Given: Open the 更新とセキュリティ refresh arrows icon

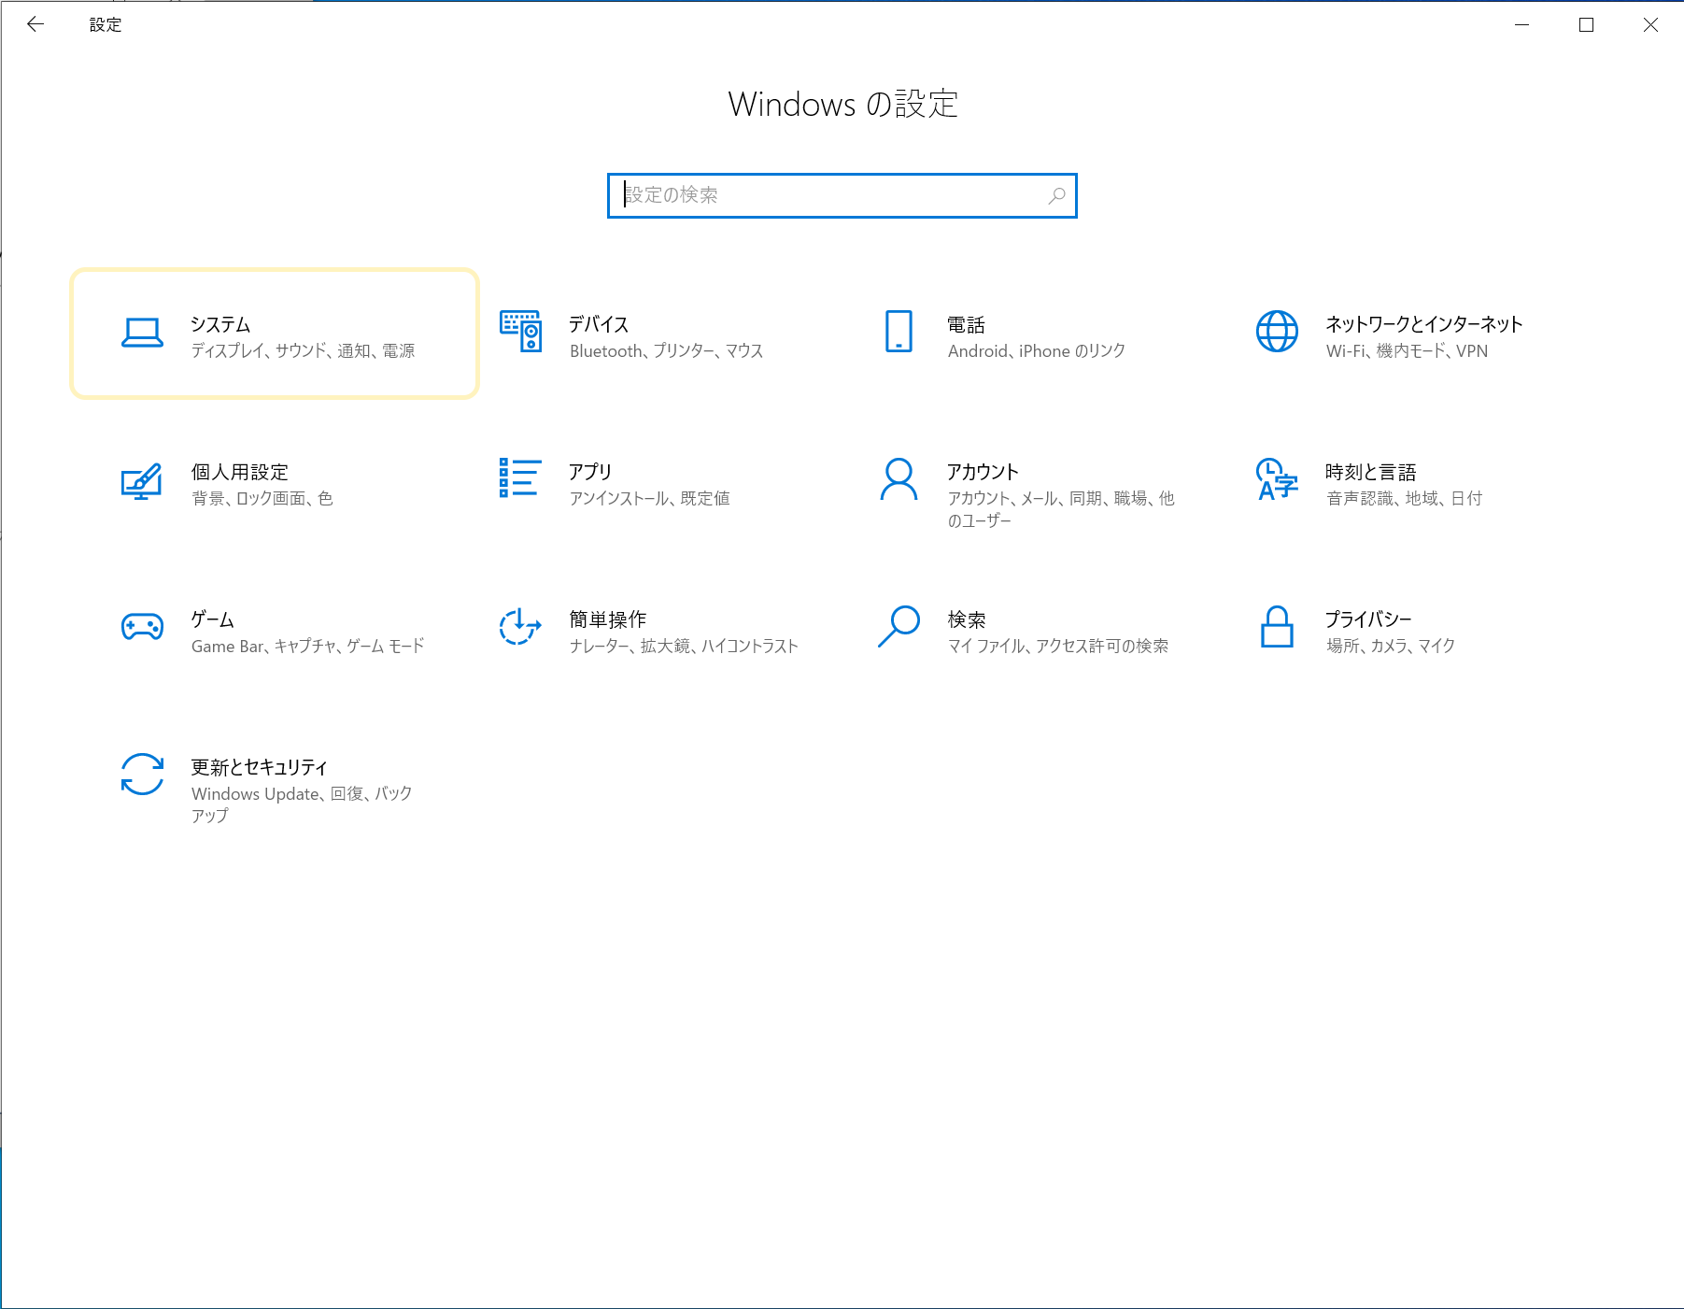Looking at the screenshot, I should click(x=142, y=775).
